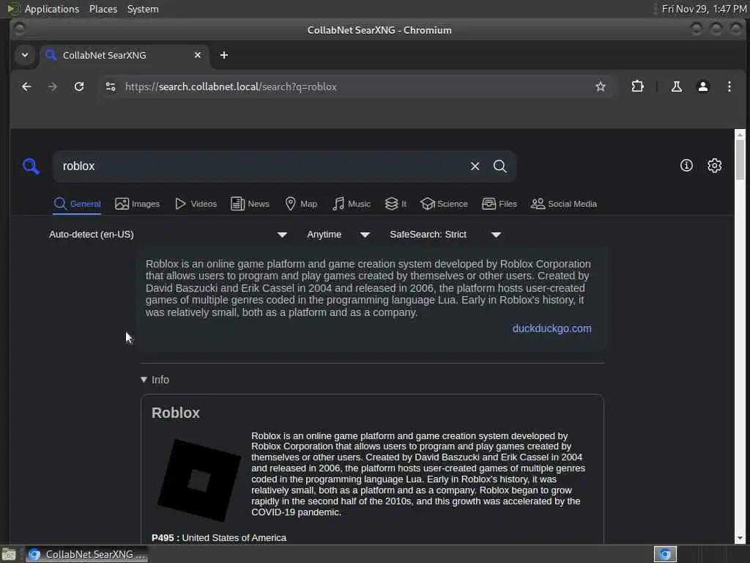
Task: View site information icon in address bar
Action: [x=111, y=87]
